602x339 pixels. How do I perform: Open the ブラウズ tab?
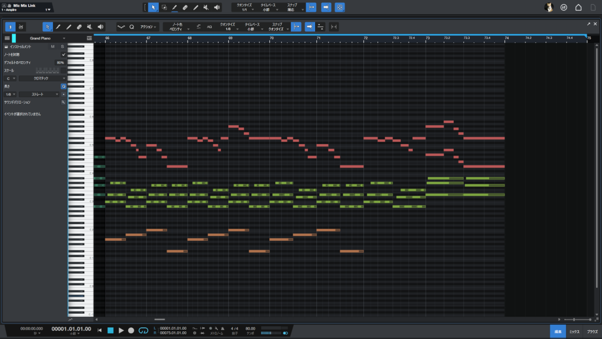tap(592, 332)
